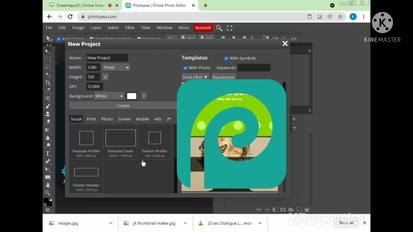Switch to the Mobile presets tab
The height and width of the screenshot is (232, 413).
143,119
